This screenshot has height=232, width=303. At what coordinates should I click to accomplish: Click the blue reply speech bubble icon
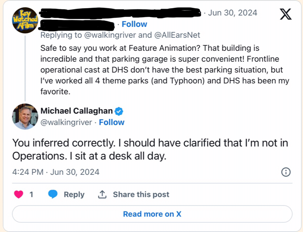pos(53,194)
